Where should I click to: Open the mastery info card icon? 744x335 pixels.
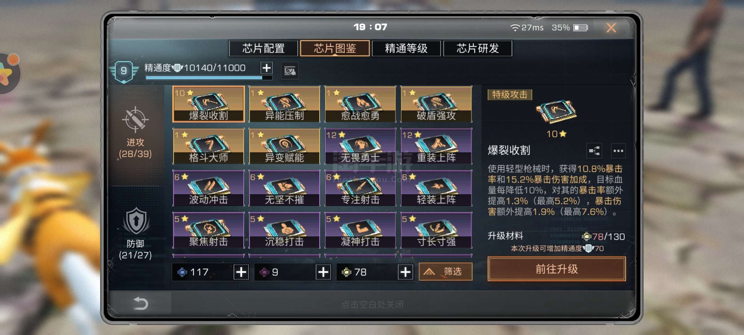click(x=290, y=71)
